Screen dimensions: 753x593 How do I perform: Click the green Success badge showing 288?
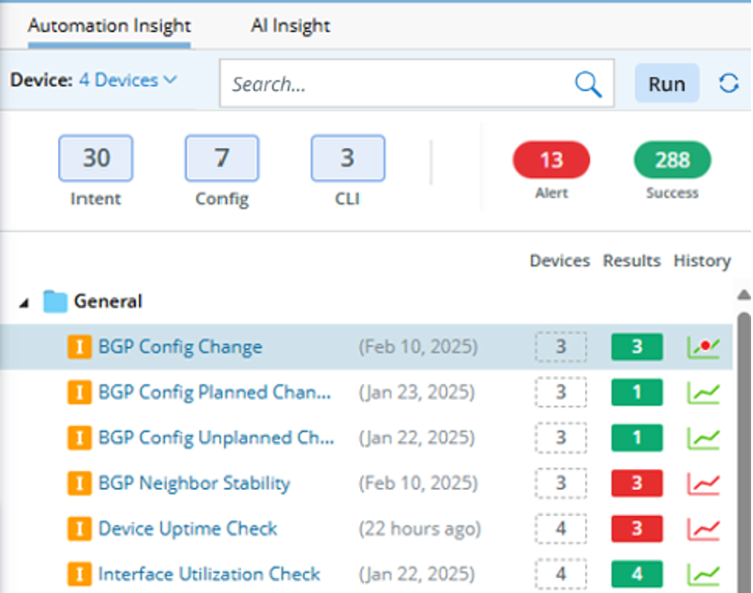[672, 160]
